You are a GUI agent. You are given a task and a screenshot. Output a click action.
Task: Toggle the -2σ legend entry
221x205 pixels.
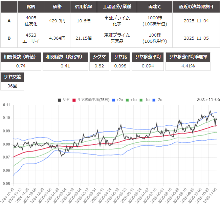[x=158, y=100]
